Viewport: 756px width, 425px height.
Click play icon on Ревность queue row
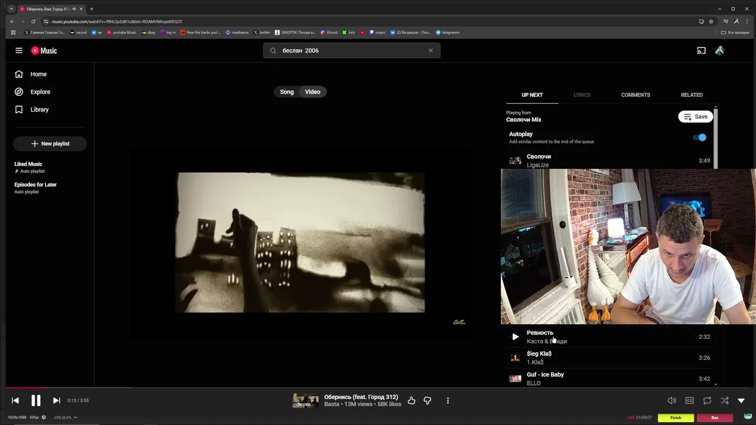515,337
